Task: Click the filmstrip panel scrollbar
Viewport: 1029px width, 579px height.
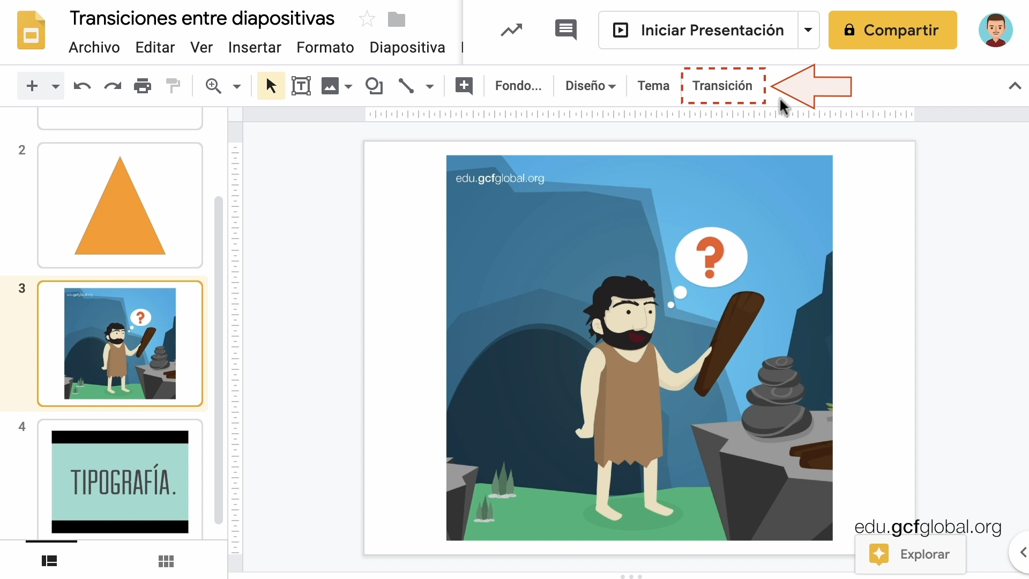Action: [218, 360]
